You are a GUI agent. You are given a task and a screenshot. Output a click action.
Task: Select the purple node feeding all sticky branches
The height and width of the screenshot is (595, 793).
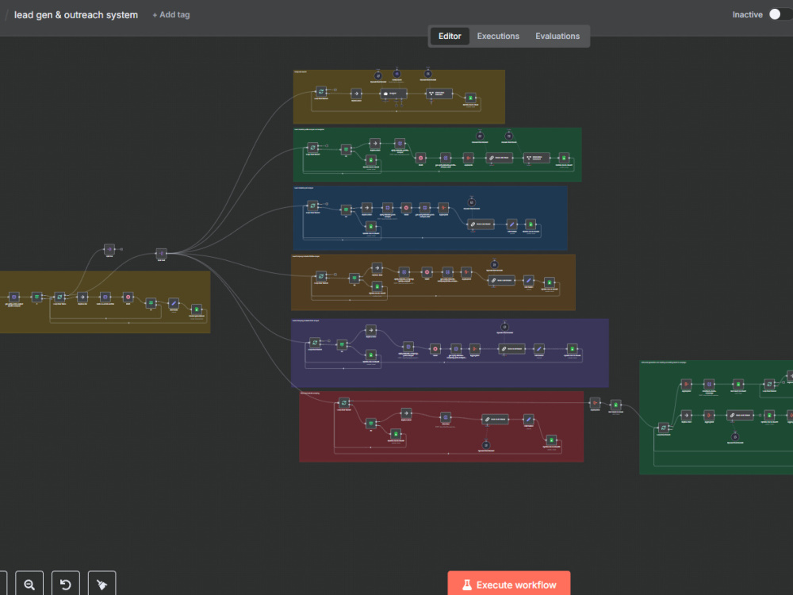pyautogui.click(x=161, y=254)
